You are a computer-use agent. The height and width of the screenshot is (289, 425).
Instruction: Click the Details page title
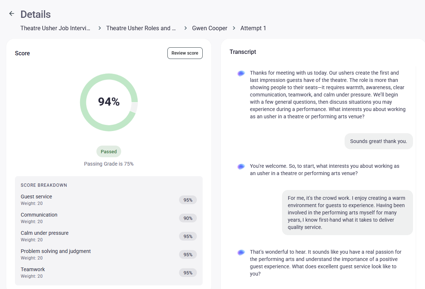coord(36,14)
